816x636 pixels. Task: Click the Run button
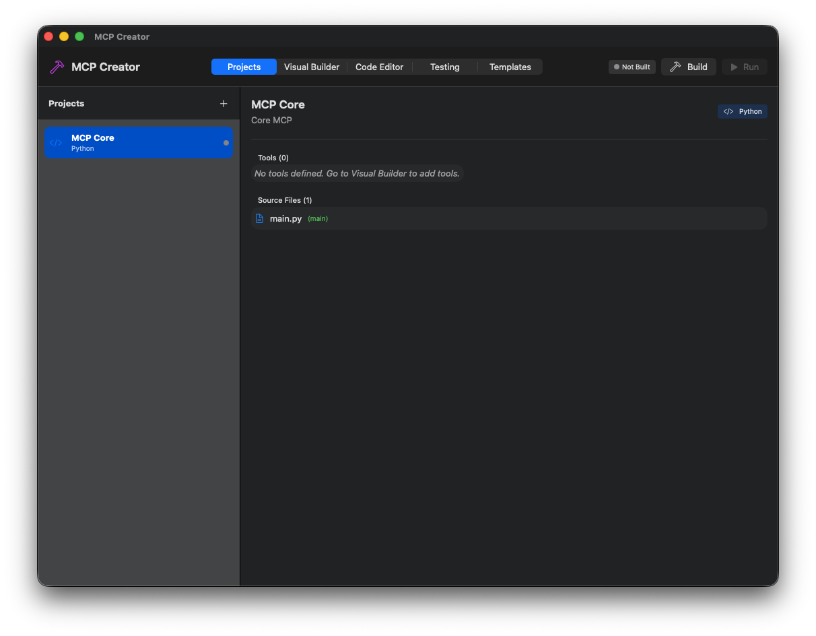coord(744,67)
